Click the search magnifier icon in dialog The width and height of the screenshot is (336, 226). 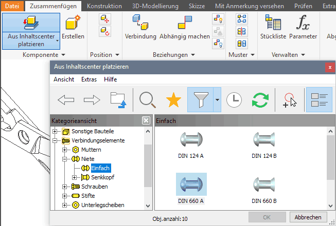pyautogui.click(x=147, y=99)
